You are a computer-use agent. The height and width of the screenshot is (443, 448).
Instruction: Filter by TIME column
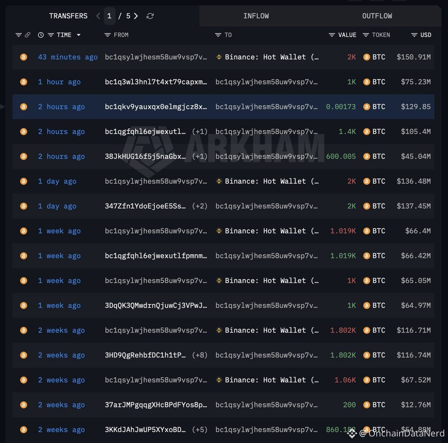[51, 35]
